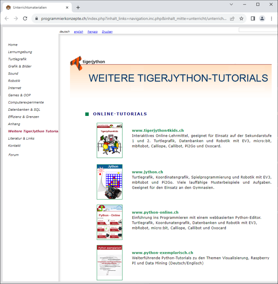Open the browser side panel
Viewport: 278px width, 284px height.
pyautogui.click(x=253, y=18)
